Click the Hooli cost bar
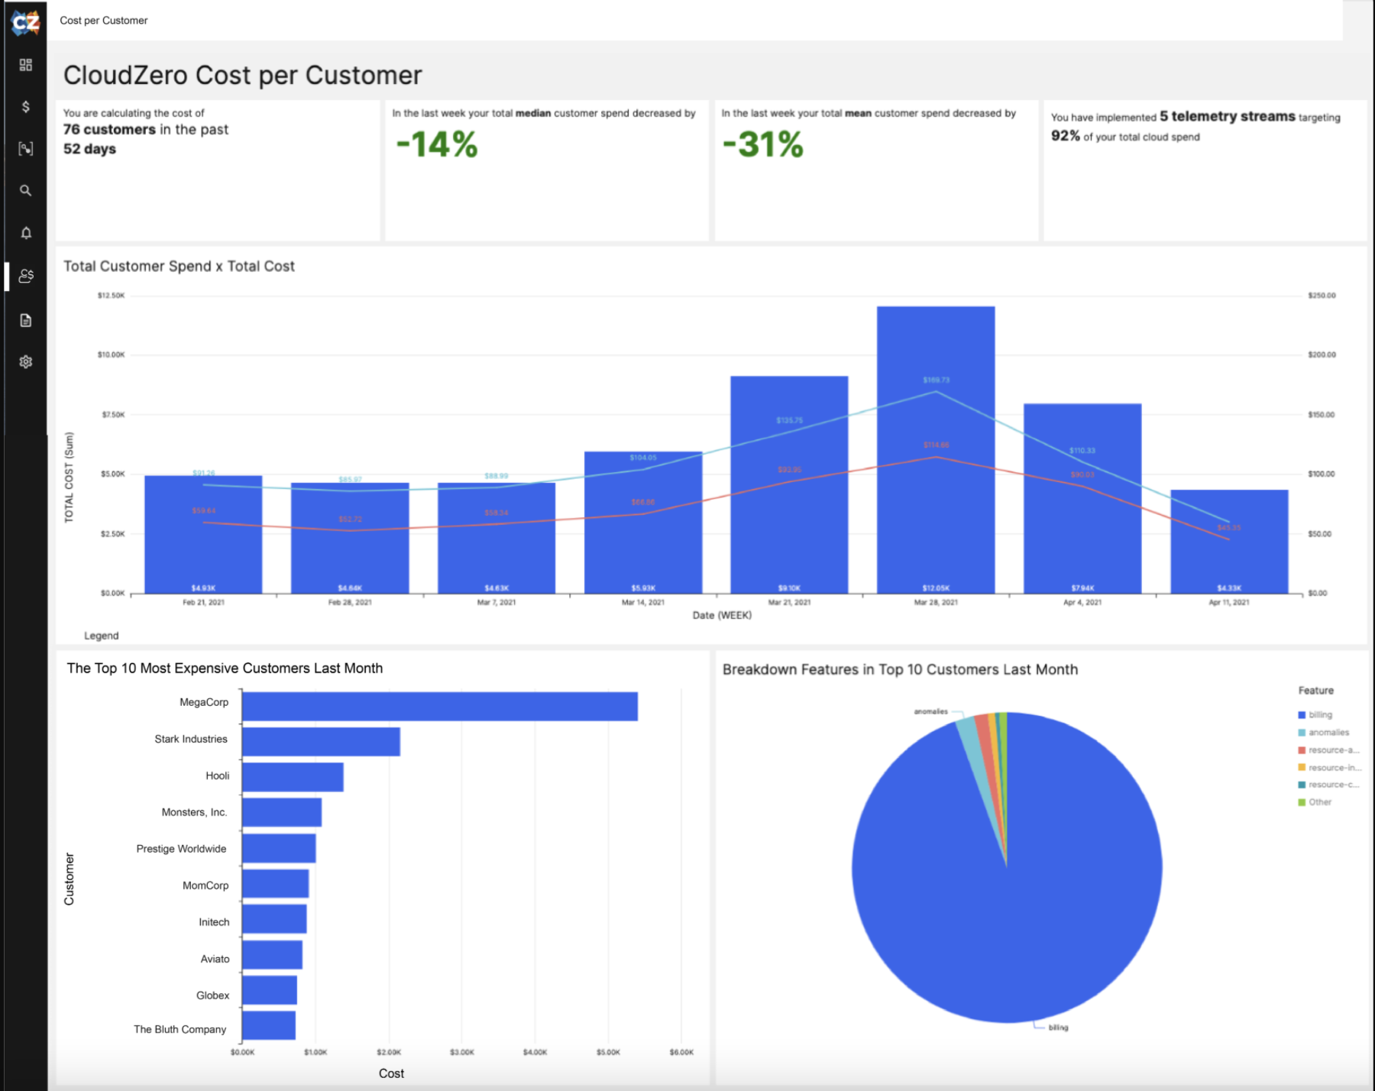1375x1091 pixels. point(293,777)
